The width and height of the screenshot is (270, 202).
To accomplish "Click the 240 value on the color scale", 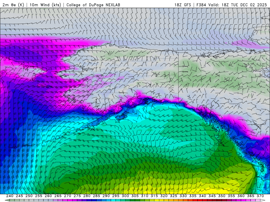I will click(10, 196).
